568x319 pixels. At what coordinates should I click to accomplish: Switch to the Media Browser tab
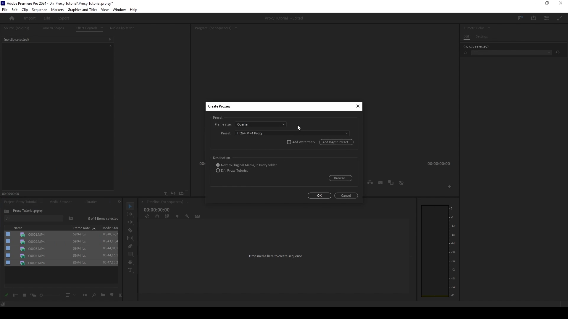(x=60, y=202)
